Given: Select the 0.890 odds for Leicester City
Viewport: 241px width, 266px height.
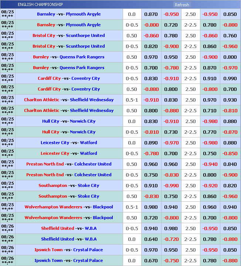Looking at the screenshot, I should (x=151, y=143).
